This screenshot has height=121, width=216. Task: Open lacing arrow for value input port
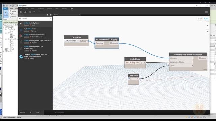click(192, 66)
